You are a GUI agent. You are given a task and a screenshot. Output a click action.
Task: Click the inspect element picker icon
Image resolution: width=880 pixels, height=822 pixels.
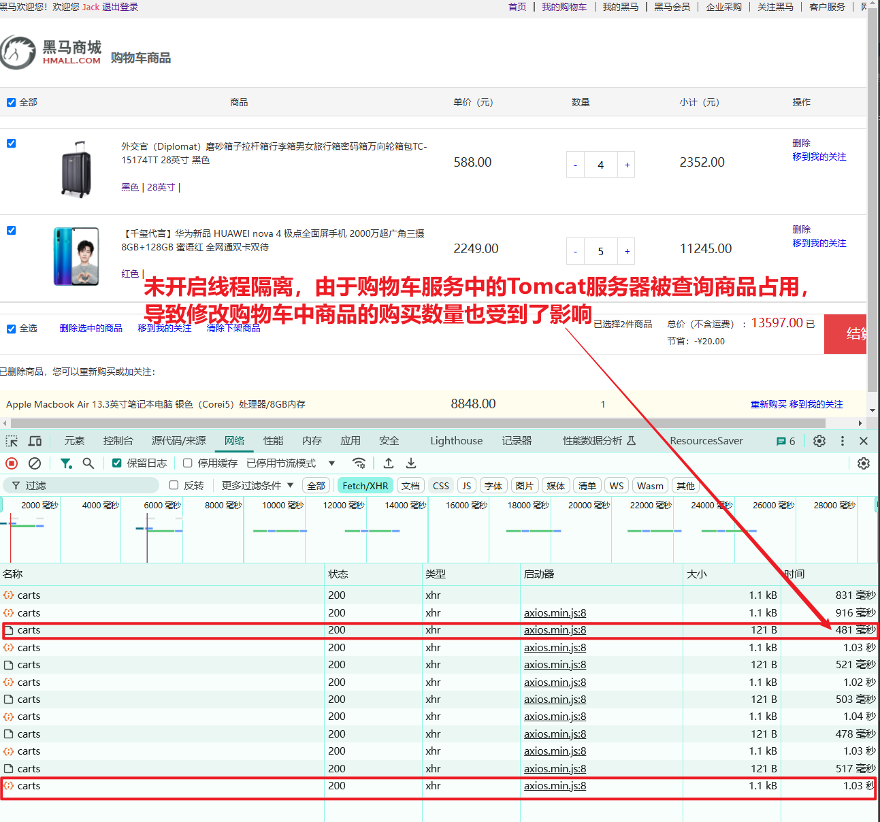pos(12,441)
